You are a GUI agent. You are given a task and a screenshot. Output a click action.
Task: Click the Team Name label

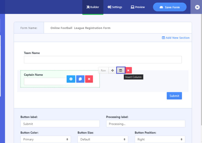pyautogui.click(x=32, y=53)
